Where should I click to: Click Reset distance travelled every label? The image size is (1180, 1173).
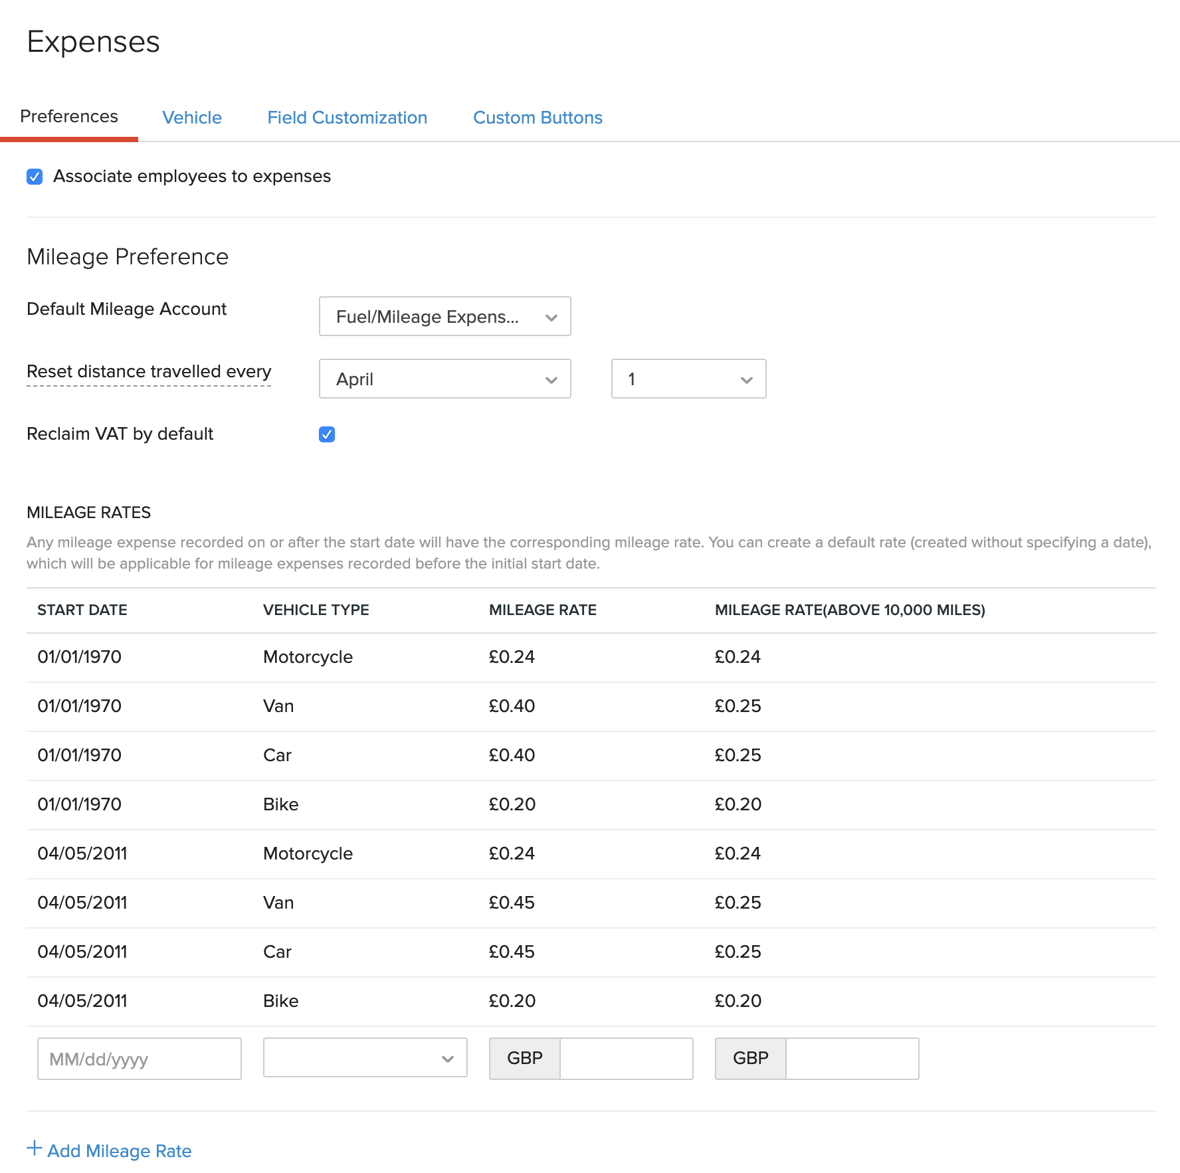149,371
